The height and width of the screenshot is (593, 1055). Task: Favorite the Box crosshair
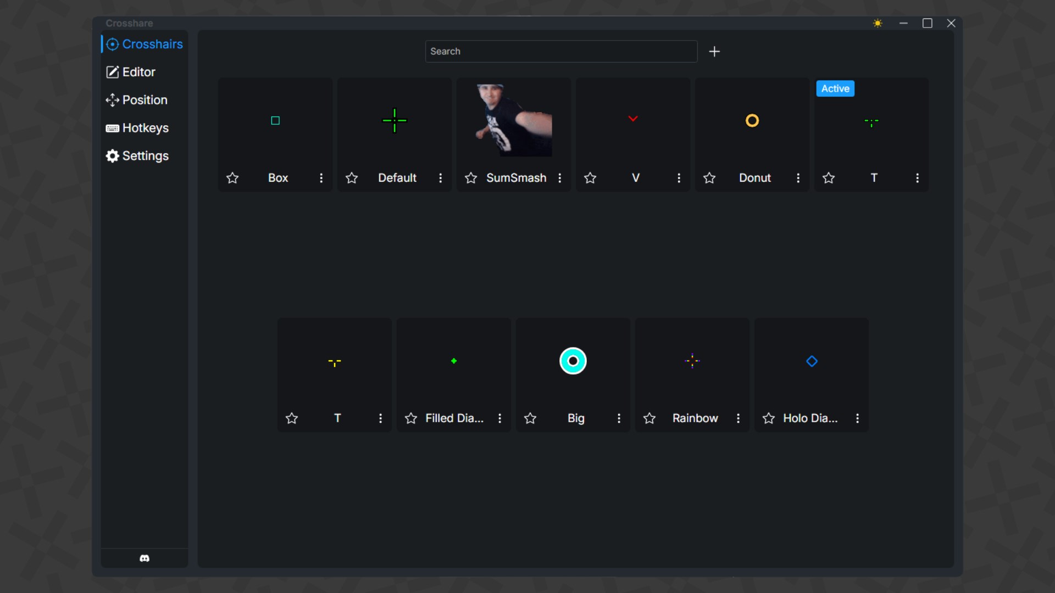232,178
